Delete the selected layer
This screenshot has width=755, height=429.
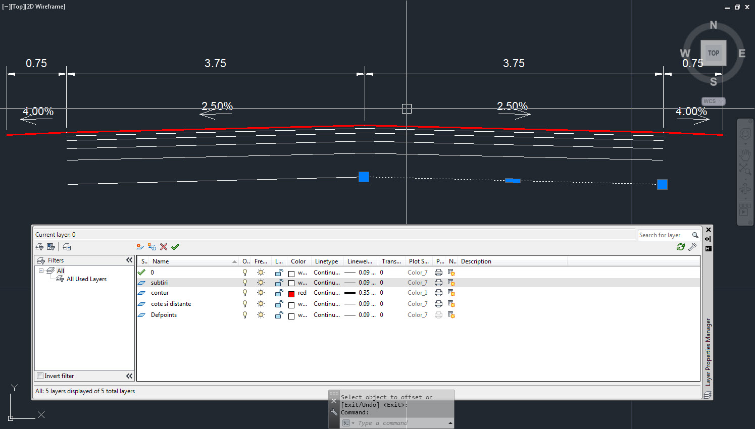click(163, 247)
